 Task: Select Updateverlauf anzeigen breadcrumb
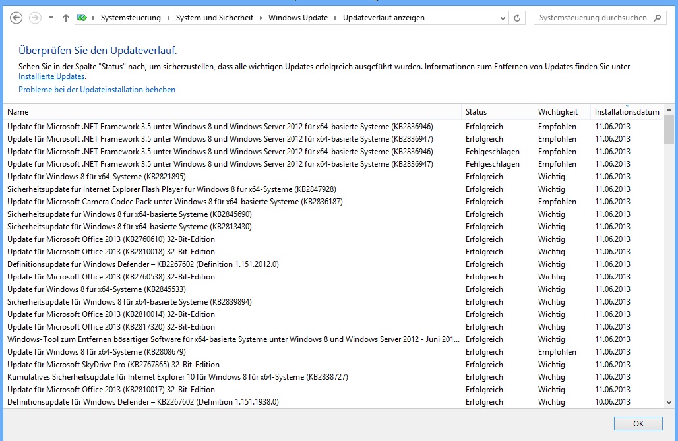point(384,18)
